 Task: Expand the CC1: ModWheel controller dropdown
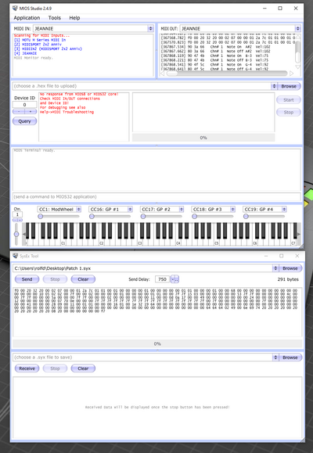pyautogui.click(x=78, y=209)
